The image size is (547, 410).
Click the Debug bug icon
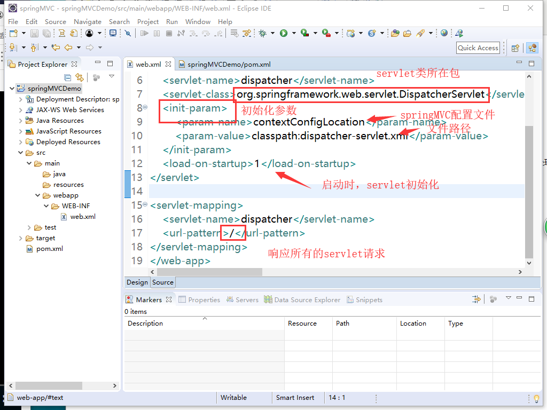(x=263, y=33)
